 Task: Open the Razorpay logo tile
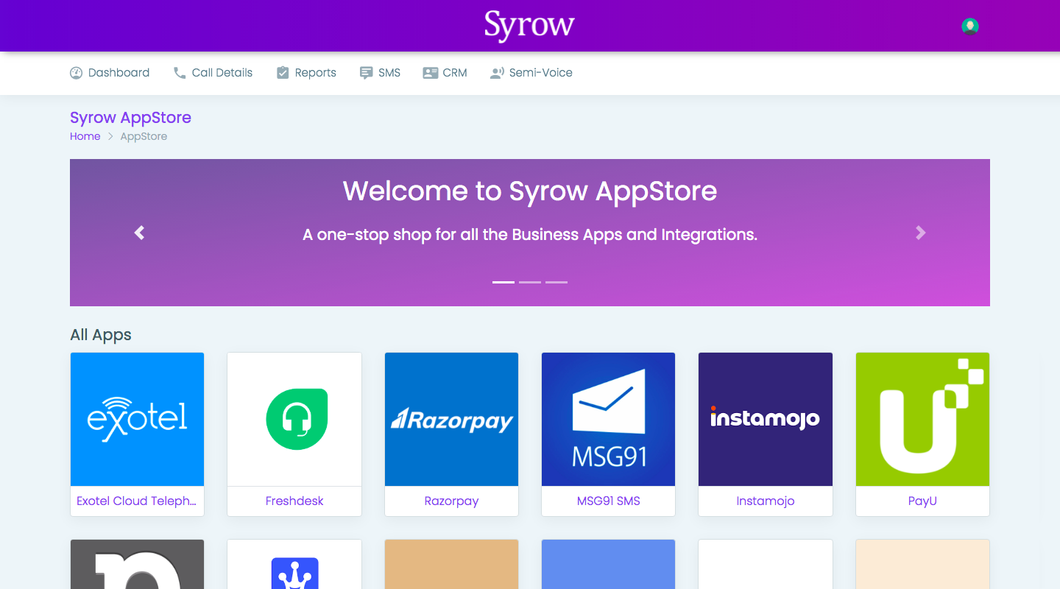pyautogui.click(x=451, y=420)
